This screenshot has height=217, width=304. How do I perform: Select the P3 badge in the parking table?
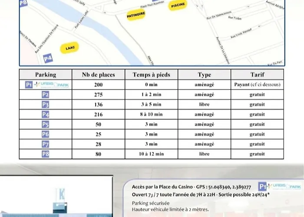(45, 105)
